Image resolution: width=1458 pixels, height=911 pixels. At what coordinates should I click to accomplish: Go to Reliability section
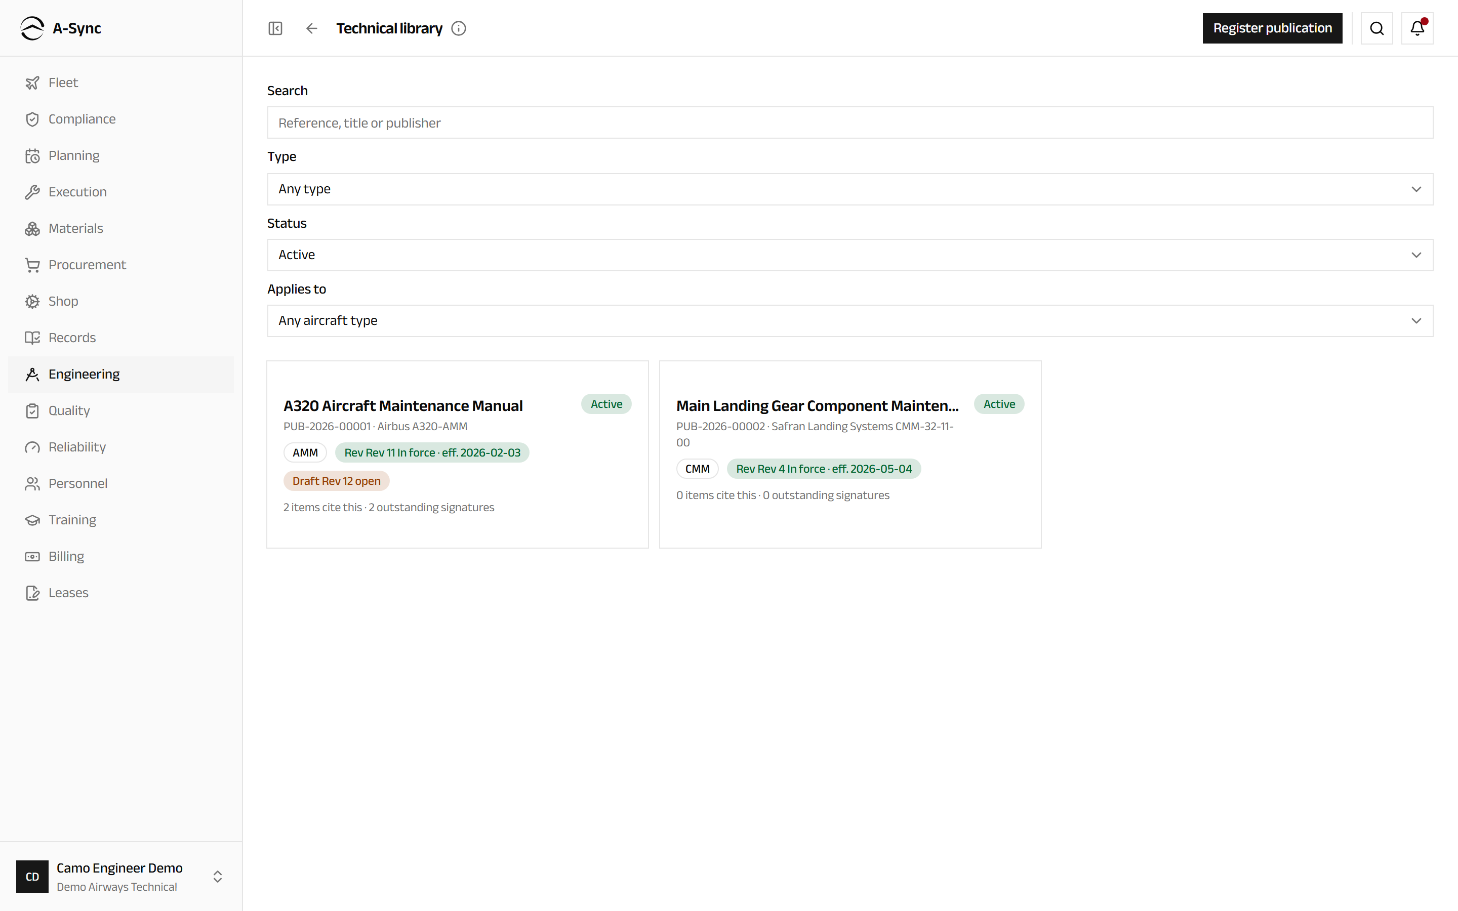(120, 447)
